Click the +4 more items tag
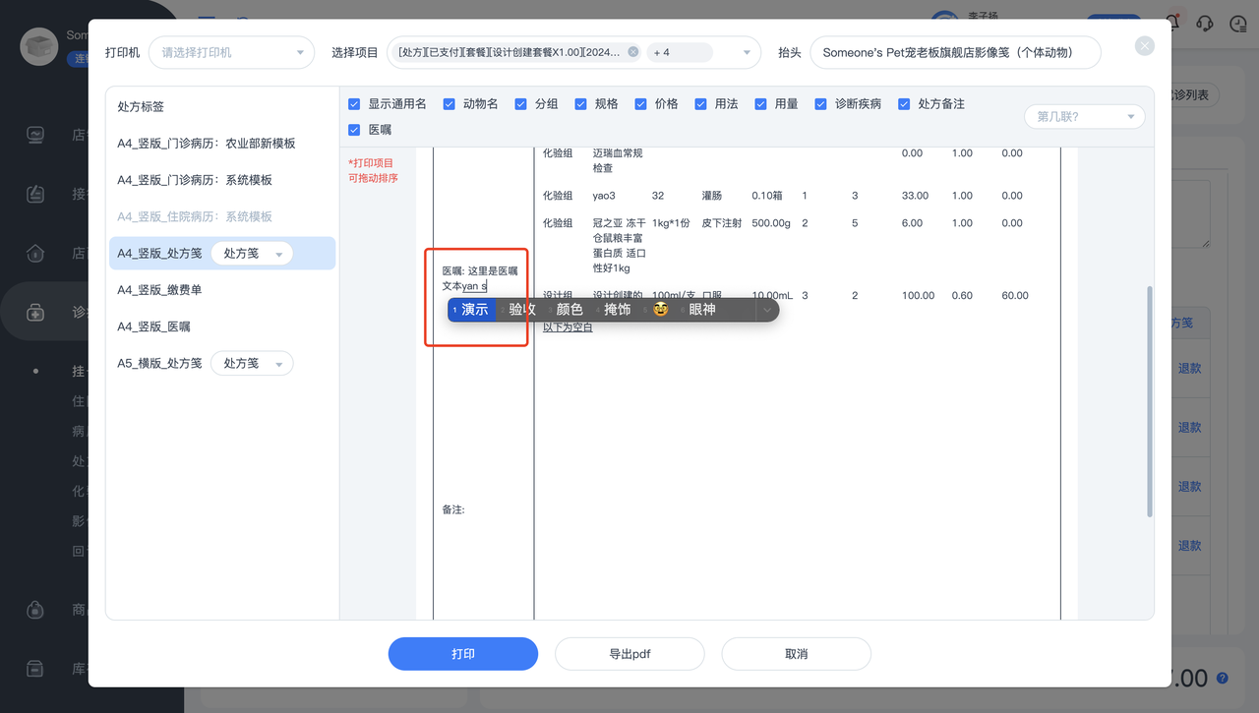 pyautogui.click(x=680, y=52)
